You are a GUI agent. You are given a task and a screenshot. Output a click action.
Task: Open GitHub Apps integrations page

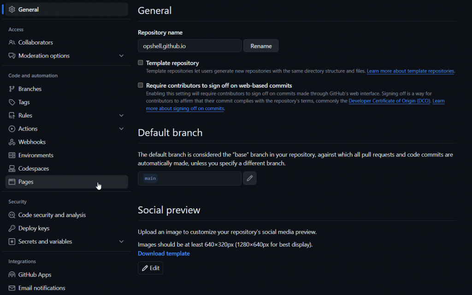tap(66, 275)
